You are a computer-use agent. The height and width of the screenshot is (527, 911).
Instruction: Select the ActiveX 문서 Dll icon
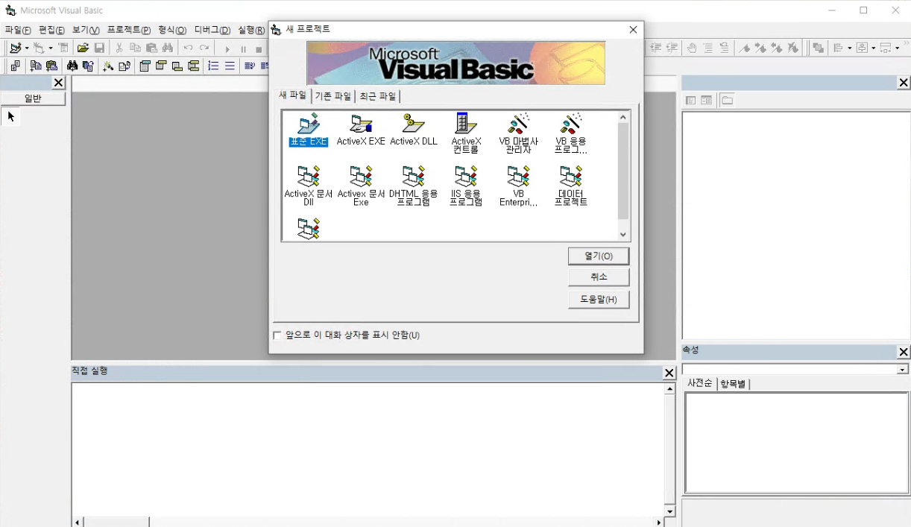309,186
